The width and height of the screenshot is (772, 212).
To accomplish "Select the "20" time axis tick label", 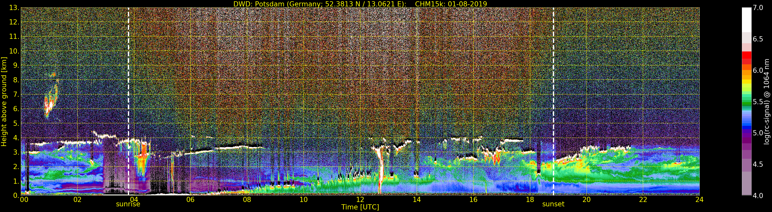I will (587, 199).
